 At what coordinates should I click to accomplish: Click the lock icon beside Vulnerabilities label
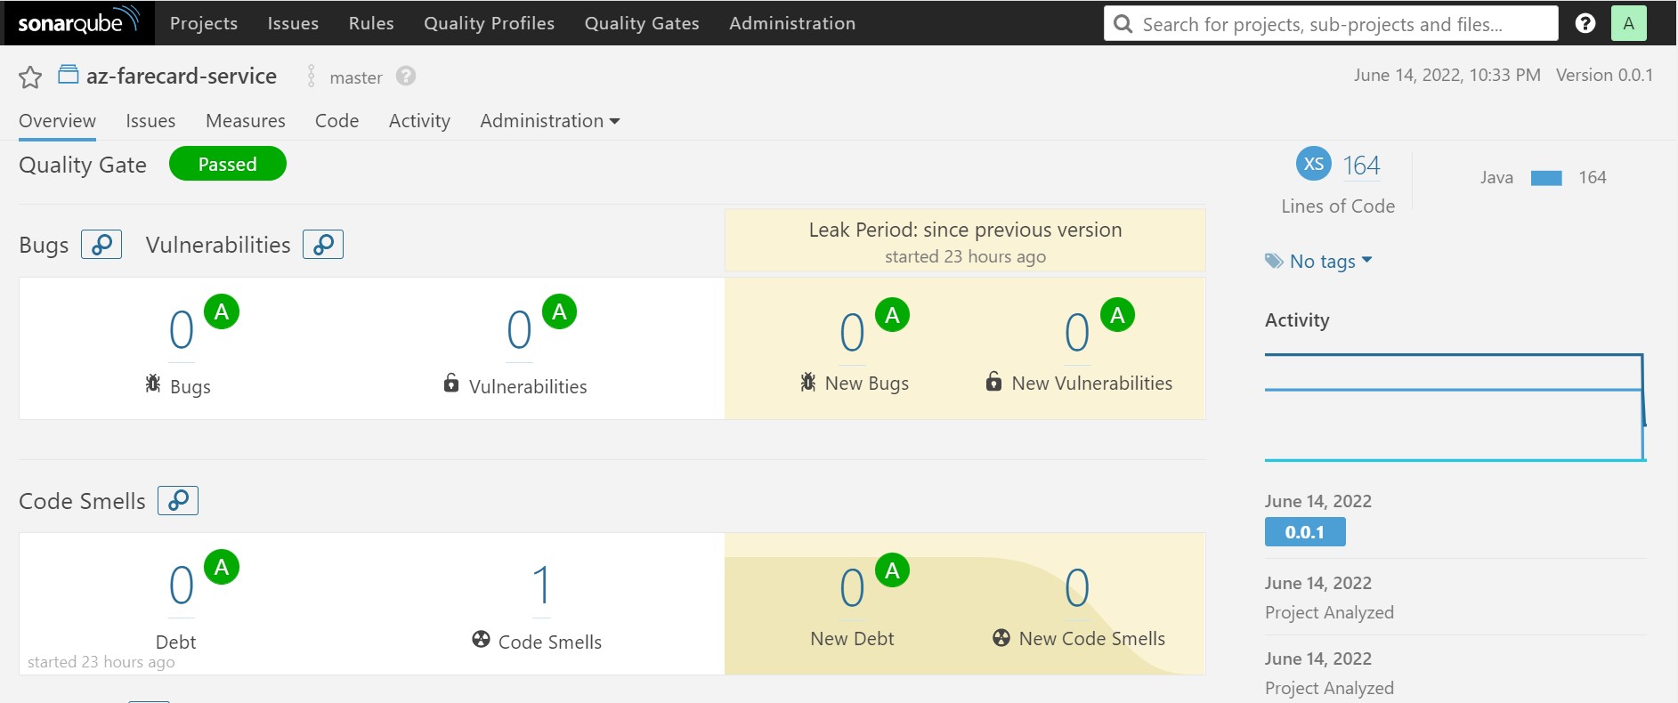[x=451, y=383]
